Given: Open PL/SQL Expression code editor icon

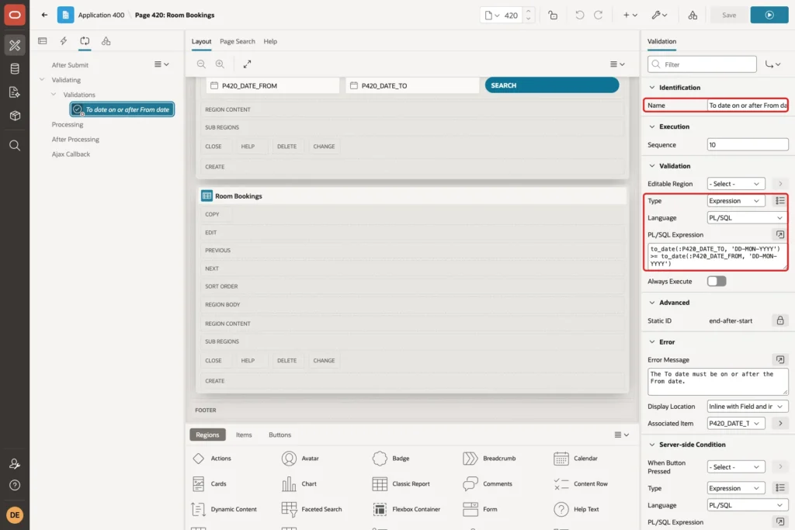Looking at the screenshot, I should click(x=779, y=234).
